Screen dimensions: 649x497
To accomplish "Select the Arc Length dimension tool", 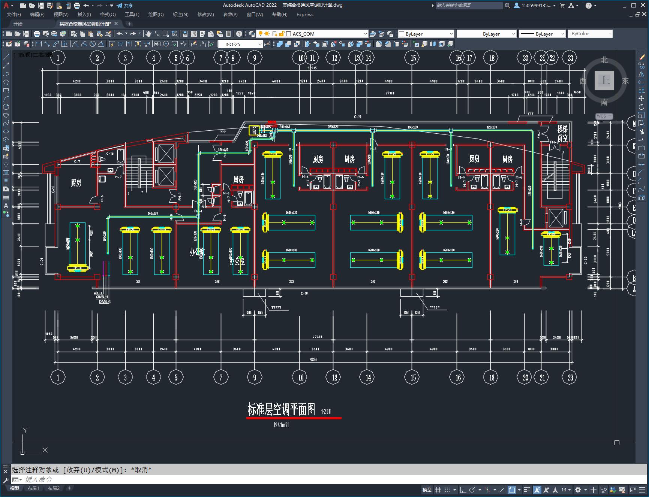I will [56, 44].
